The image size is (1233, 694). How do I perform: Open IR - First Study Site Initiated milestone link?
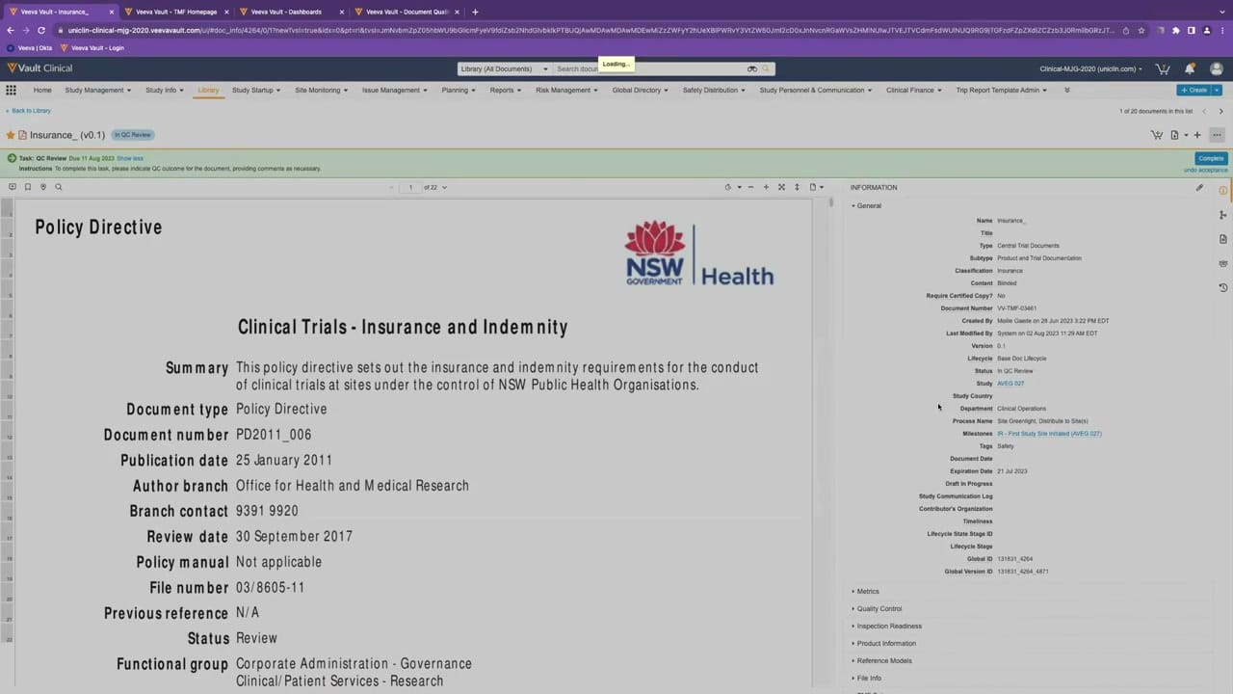[1049, 434]
